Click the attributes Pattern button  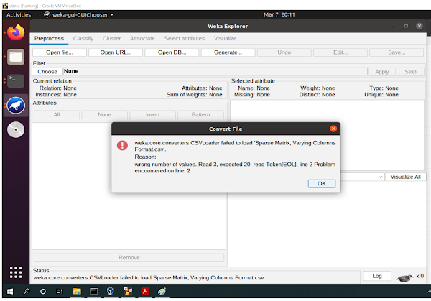coord(200,115)
